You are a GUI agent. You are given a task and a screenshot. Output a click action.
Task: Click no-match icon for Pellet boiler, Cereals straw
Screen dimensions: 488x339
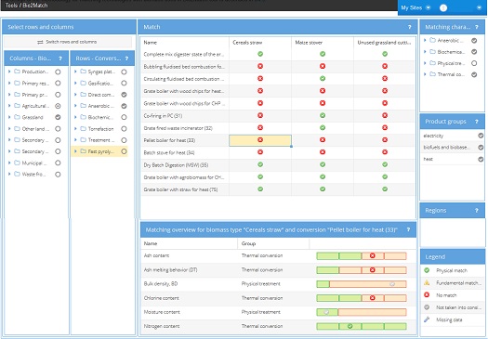pos(260,140)
